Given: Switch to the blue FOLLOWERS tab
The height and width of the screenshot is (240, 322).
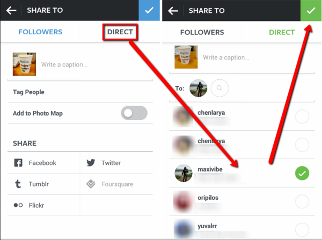Looking at the screenshot, I should [x=40, y=32].
